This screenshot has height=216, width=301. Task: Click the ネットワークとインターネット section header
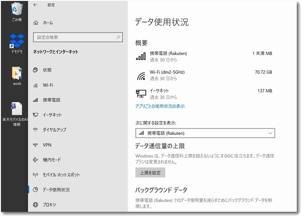click(x=55, y=52)
